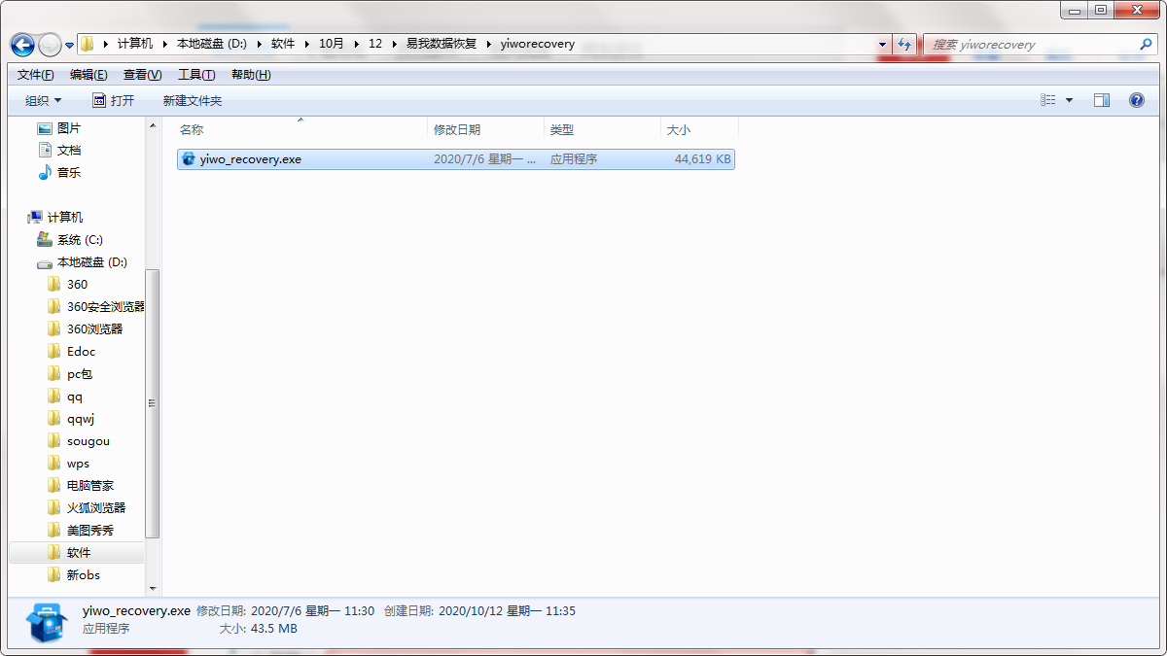Open the 查看(V) menu

[x=142, y=75]
